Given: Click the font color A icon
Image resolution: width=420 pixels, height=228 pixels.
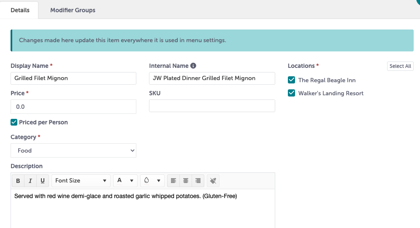Looking at the screenshot, I should pyautogui.click(x=119, y=180).
